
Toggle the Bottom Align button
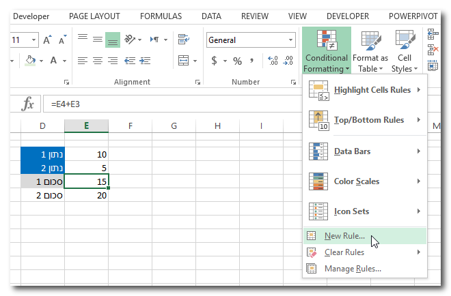click(x=113, y=40)
